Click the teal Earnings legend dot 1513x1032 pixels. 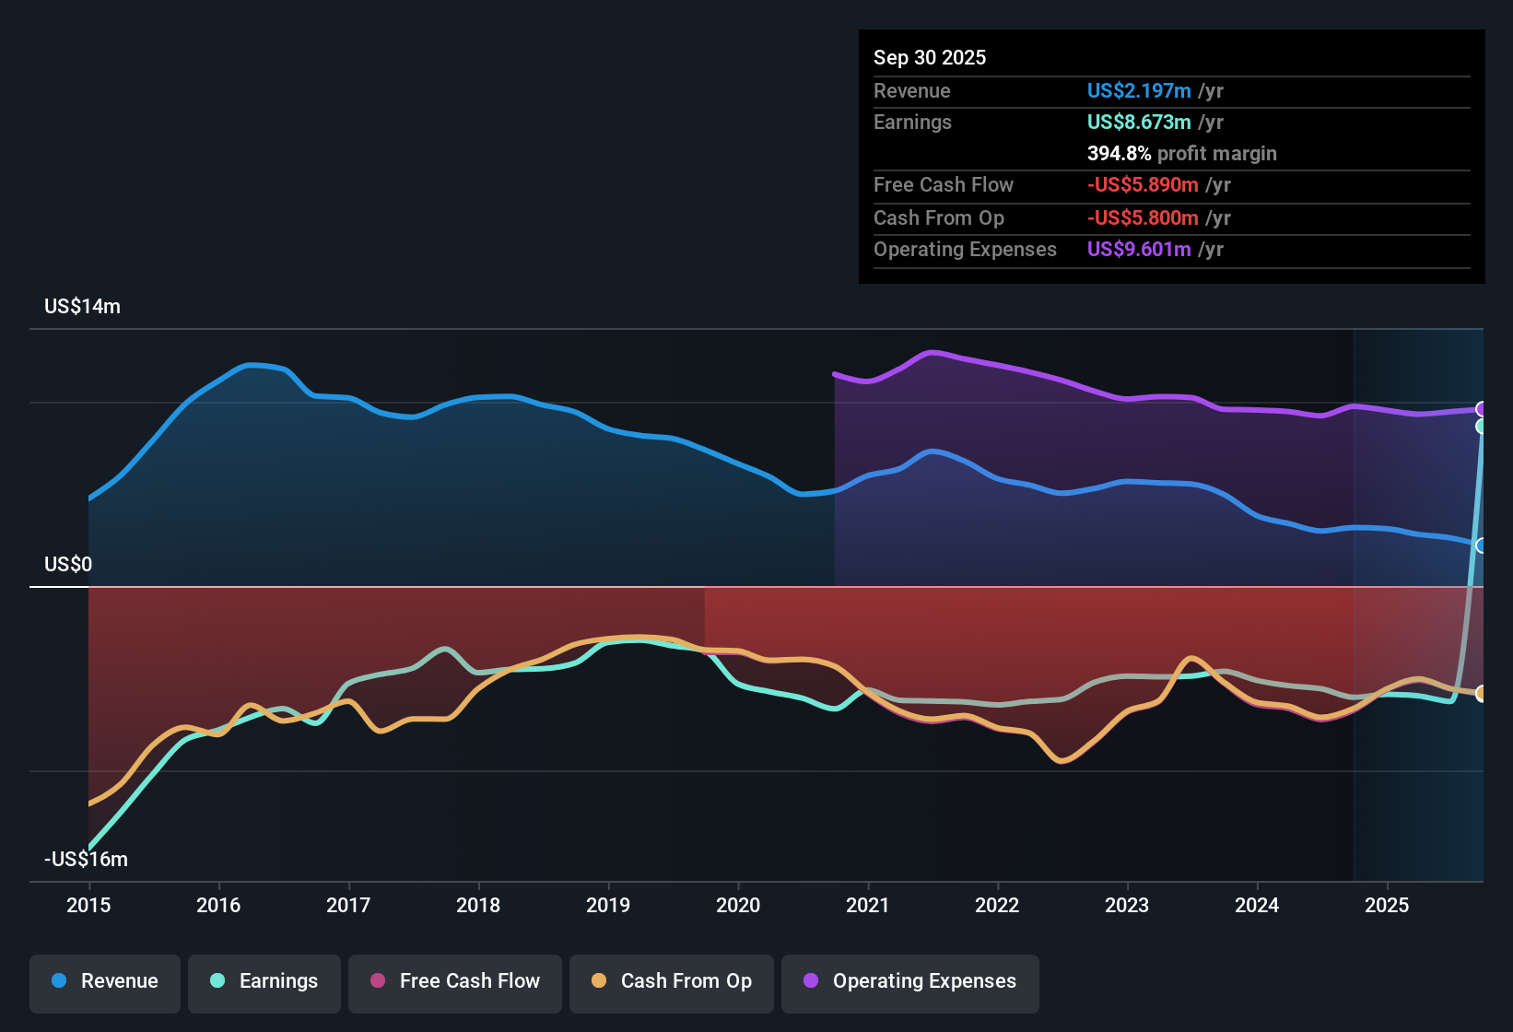(217, 981)
